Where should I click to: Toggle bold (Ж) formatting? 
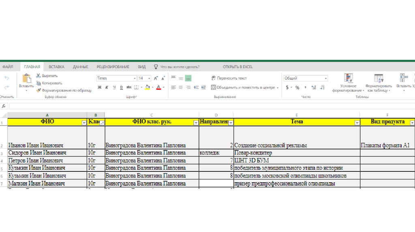(100, 87)
